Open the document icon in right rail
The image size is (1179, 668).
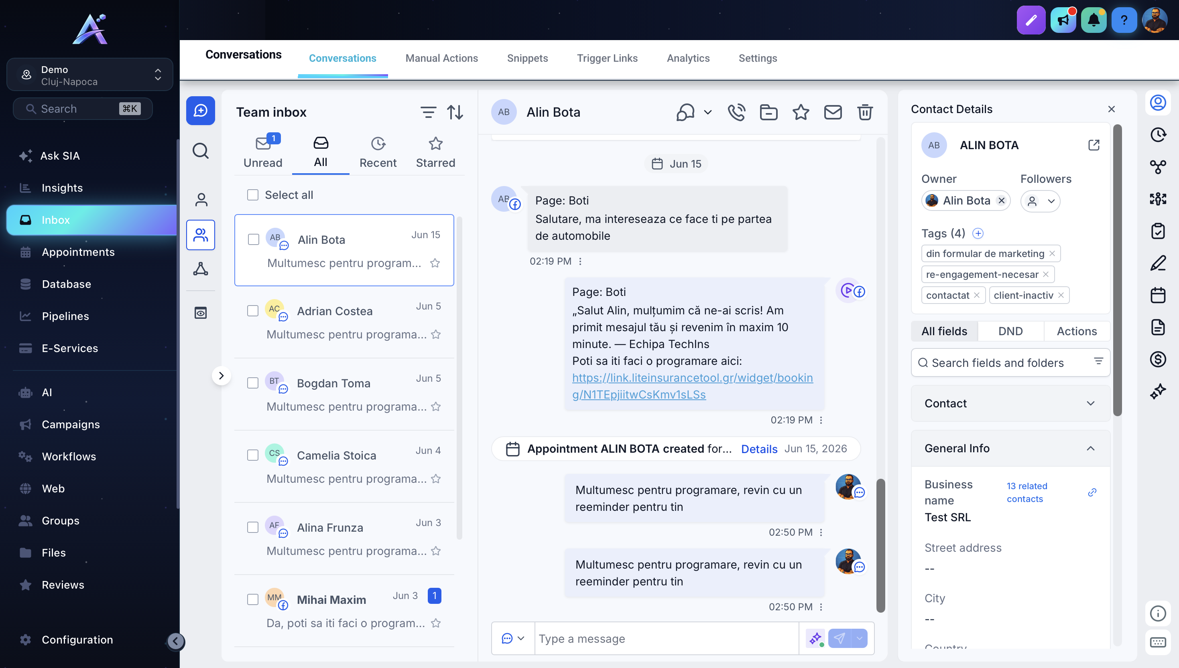[1158, 327]
